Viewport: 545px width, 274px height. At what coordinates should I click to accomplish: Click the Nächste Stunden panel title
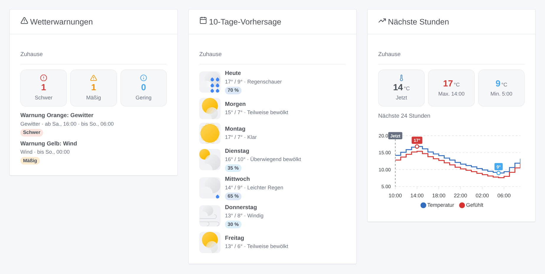[418, 22]
